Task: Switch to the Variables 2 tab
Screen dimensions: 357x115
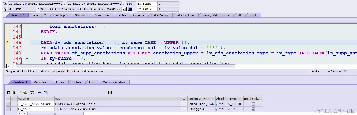Action: 41,82
